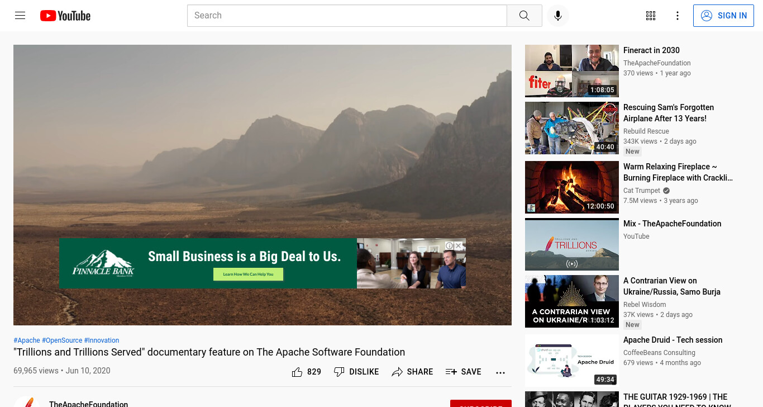Share this video
Viewport: 763px width, 407px height.
pyautogui.click(x=412, y=372)
